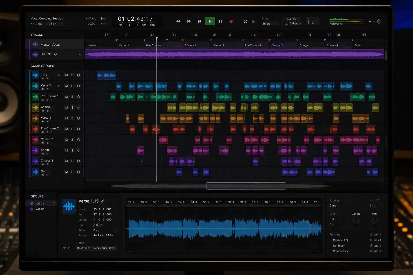
Task: Click the Level knob in clip inspector
Action: 356,221
